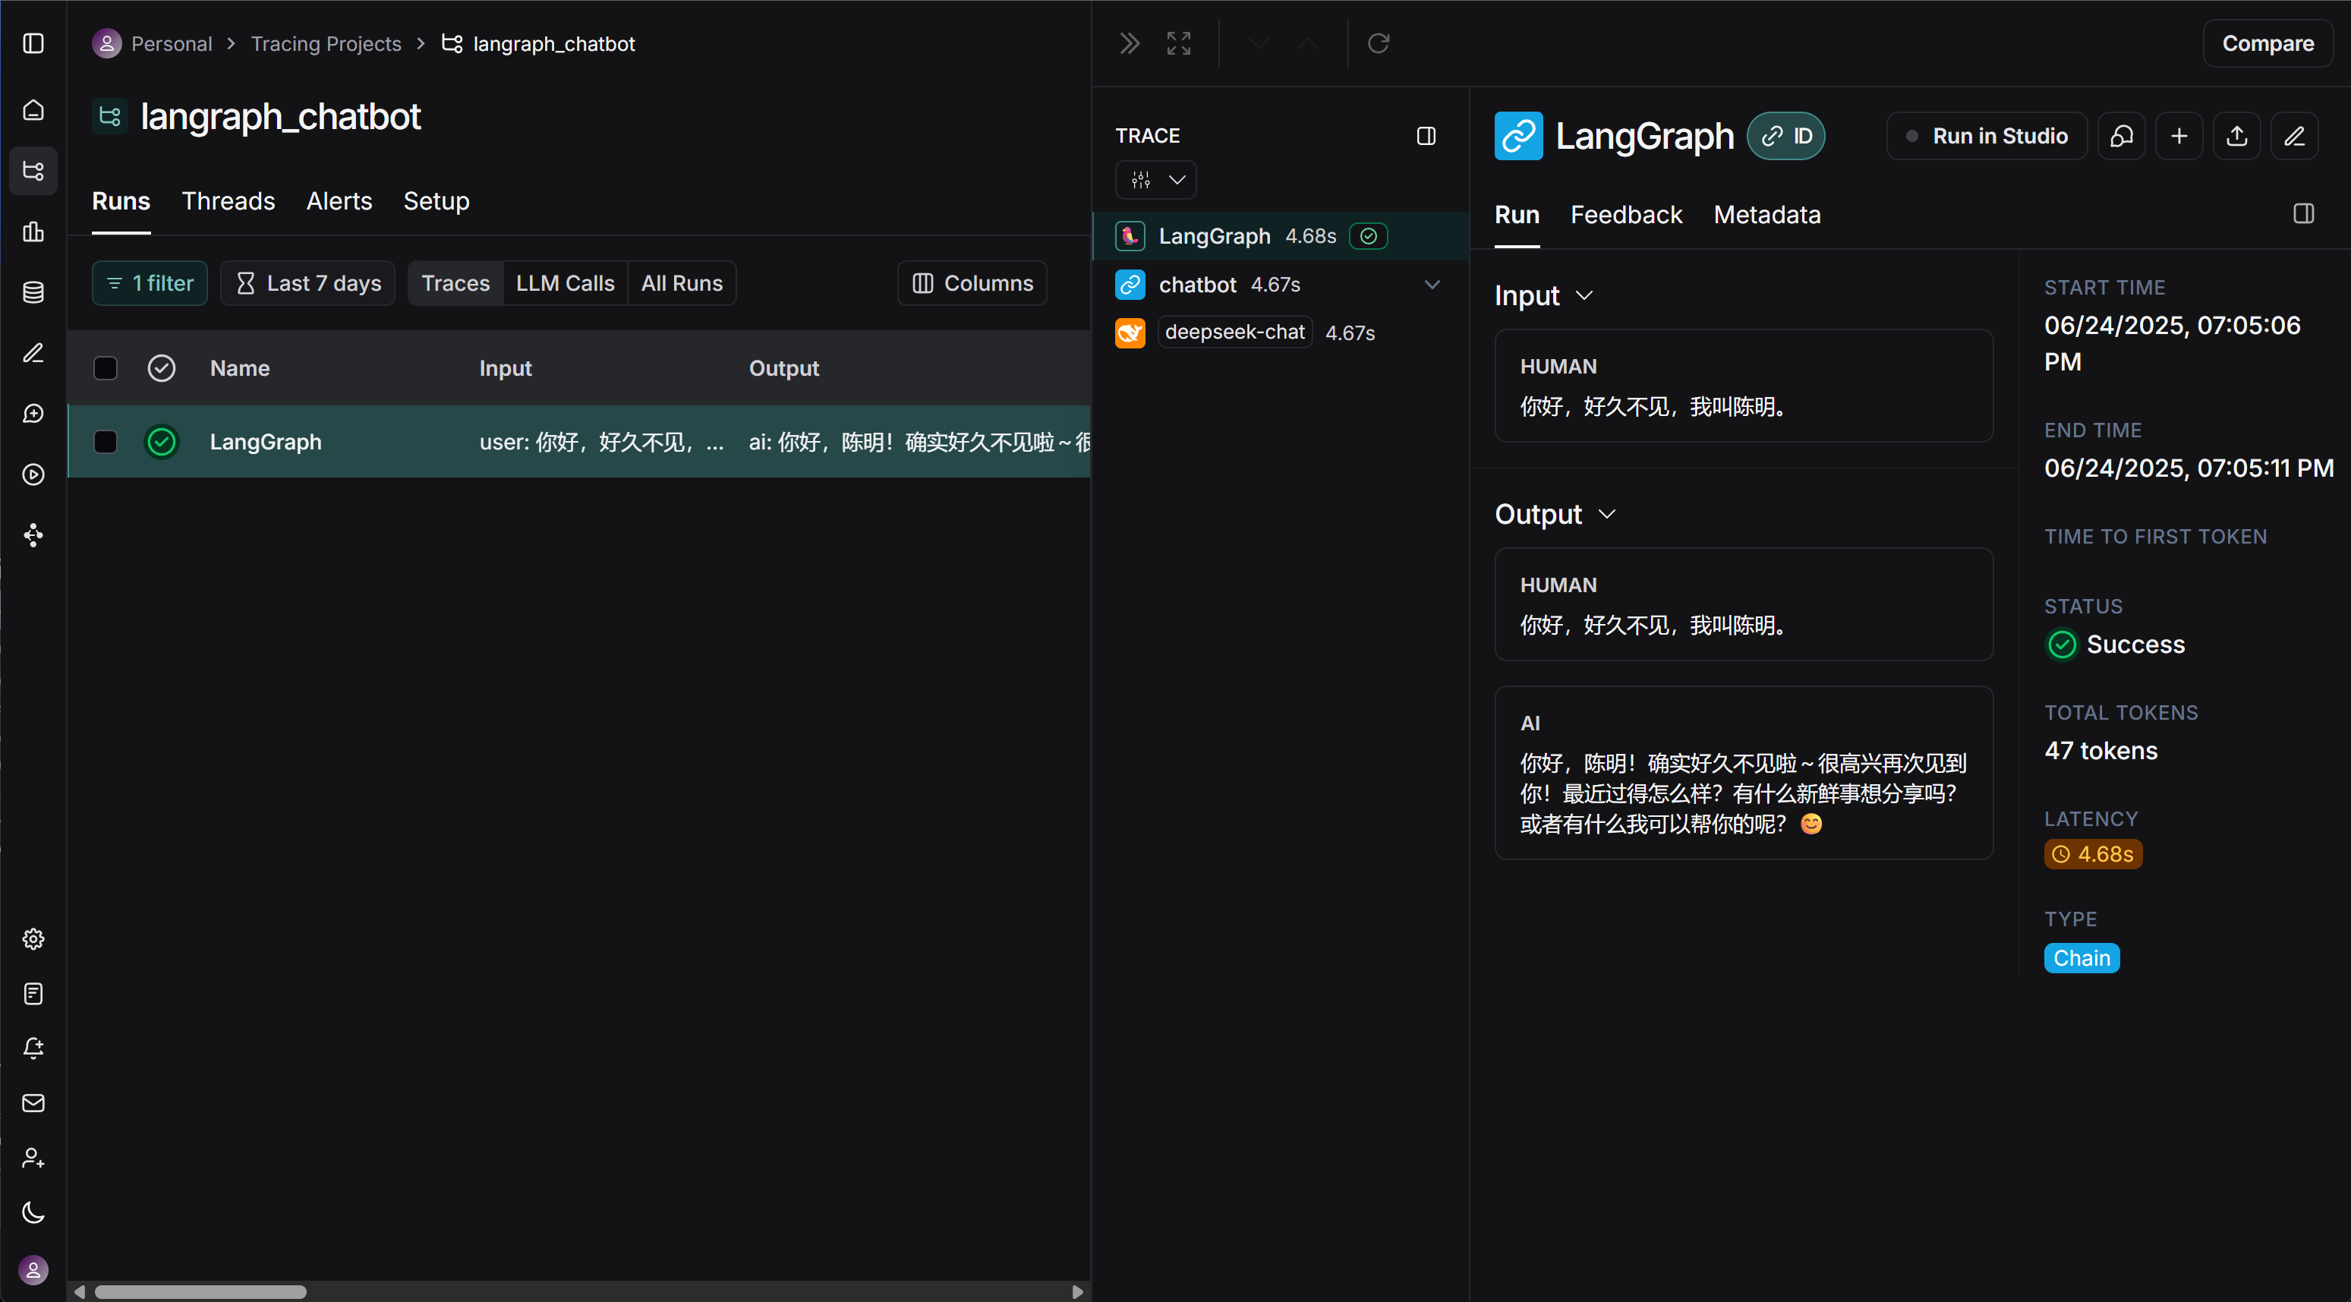This screenshot has height=1302, width=2351.
Task: Select the Runs tab
Action: (121, 201)
